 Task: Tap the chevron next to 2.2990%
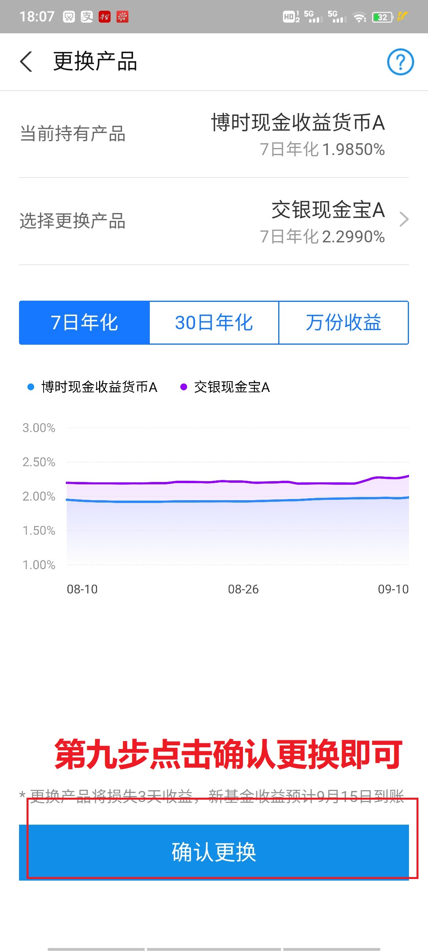pos(404,219)
